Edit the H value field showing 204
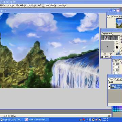The width and height of the screenshot is (122, 122). click(x=117, y=64)
